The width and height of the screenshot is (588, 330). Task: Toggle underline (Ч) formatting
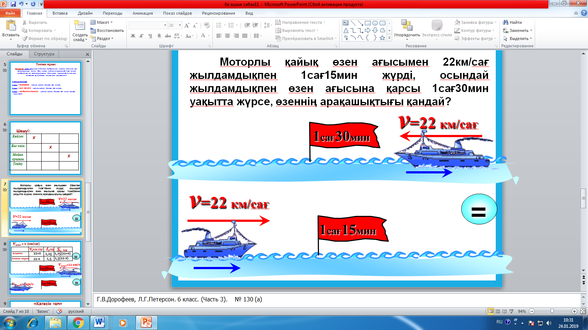[150, 36]
